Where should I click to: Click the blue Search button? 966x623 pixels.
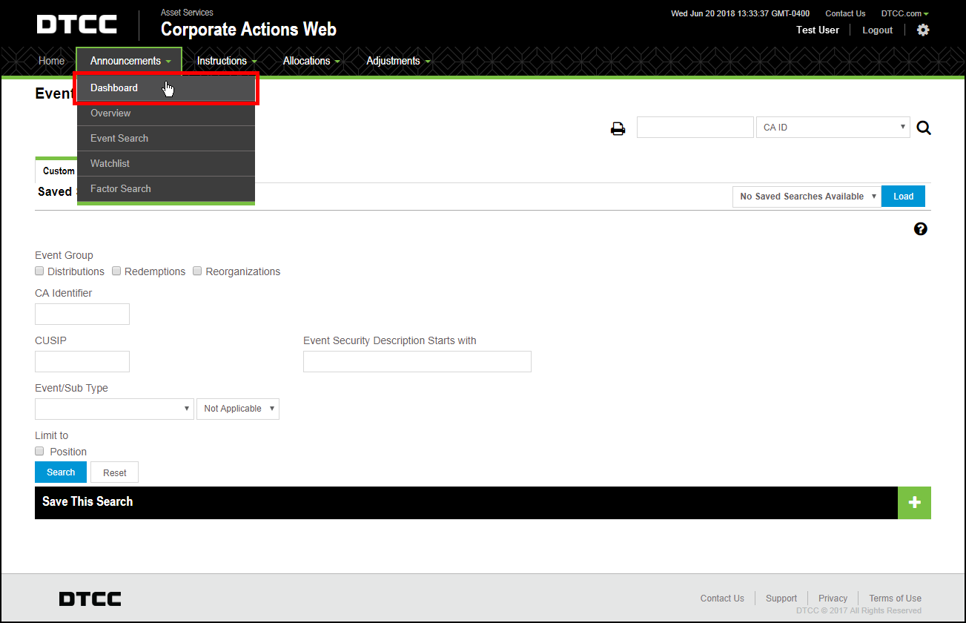click(61, 472)
